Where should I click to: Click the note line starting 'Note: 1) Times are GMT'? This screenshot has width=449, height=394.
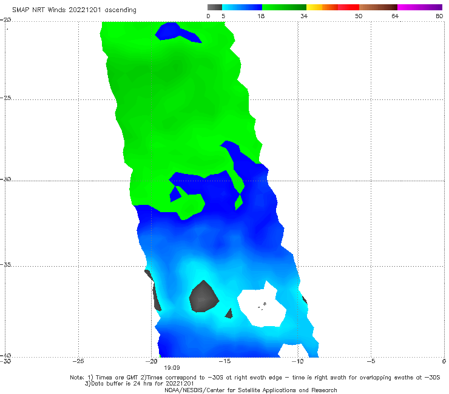pos(255,378)
